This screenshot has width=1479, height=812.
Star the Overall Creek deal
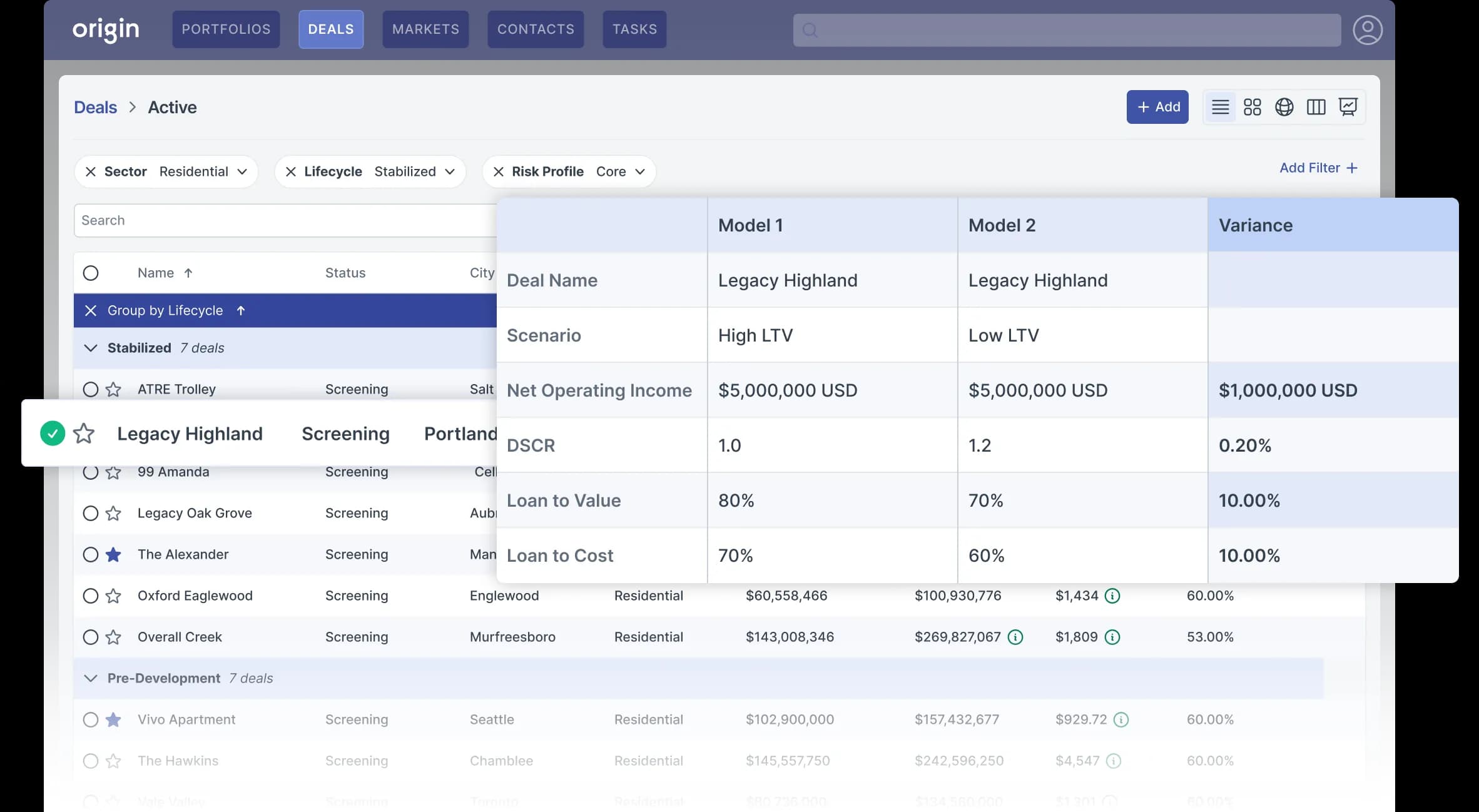pos(113,637)
